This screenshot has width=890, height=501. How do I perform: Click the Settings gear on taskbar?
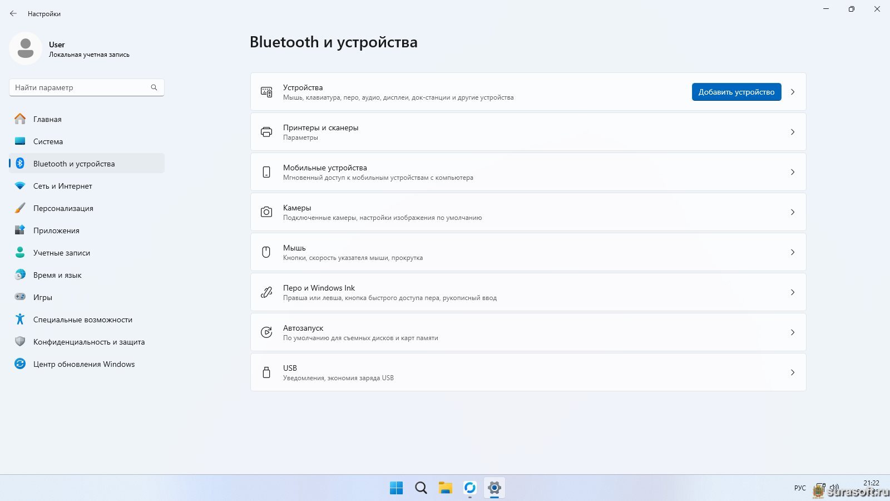coord(495,488)
